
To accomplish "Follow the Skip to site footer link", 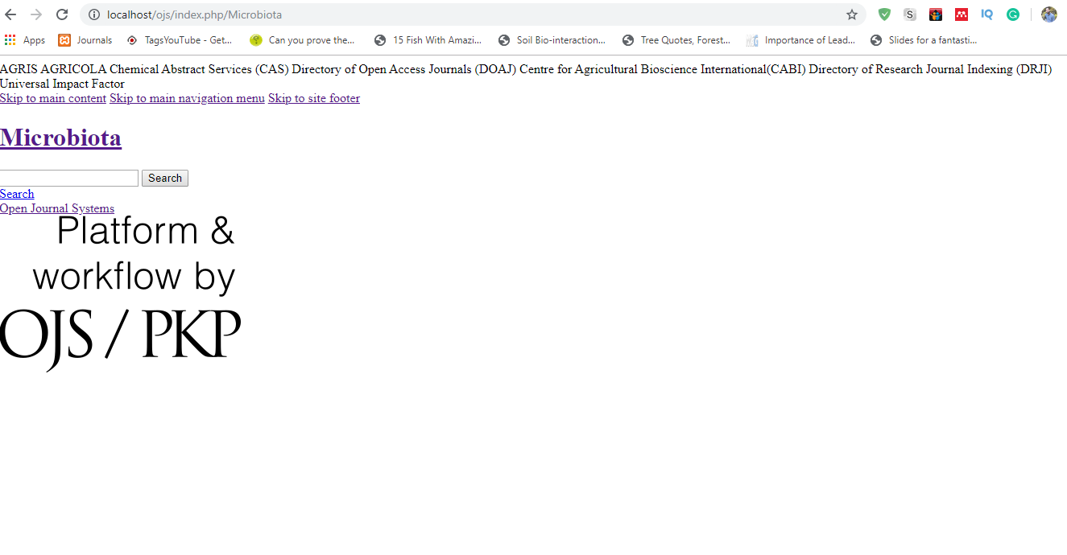I will pos(314,98).
